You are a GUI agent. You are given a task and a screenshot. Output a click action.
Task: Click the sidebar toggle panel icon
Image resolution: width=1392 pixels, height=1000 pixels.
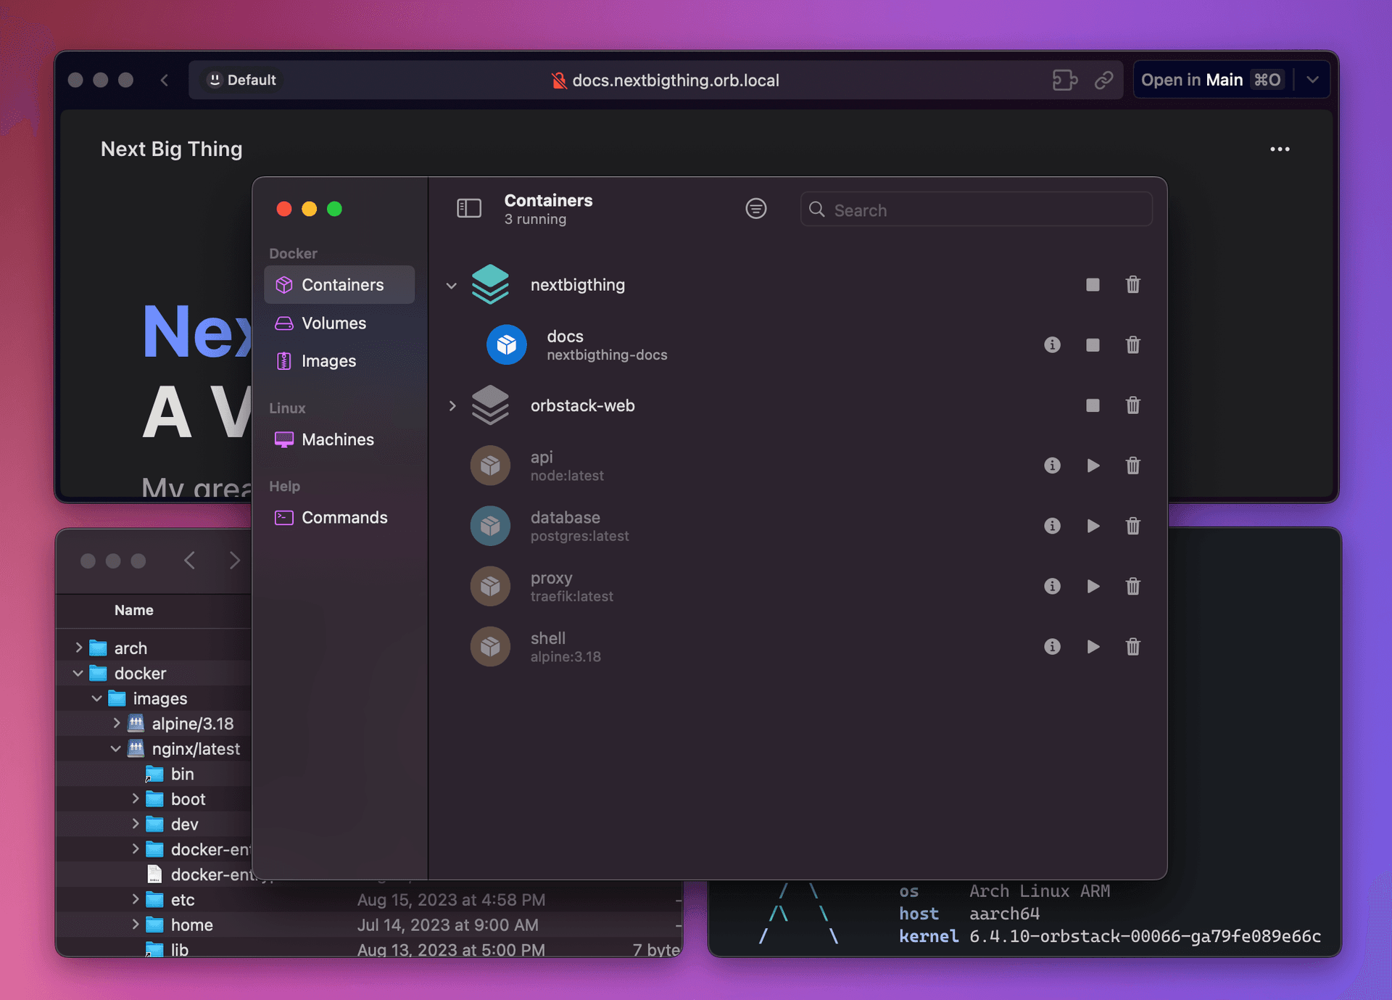click(x=468, y=207)
